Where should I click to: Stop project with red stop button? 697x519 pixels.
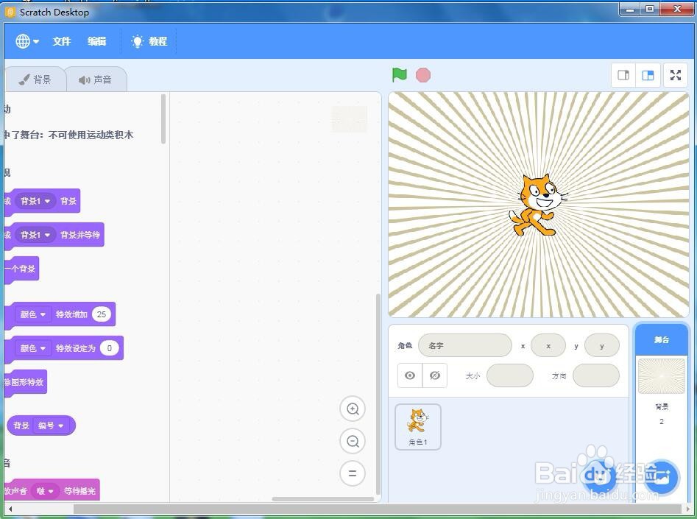(x=422, y=75)
